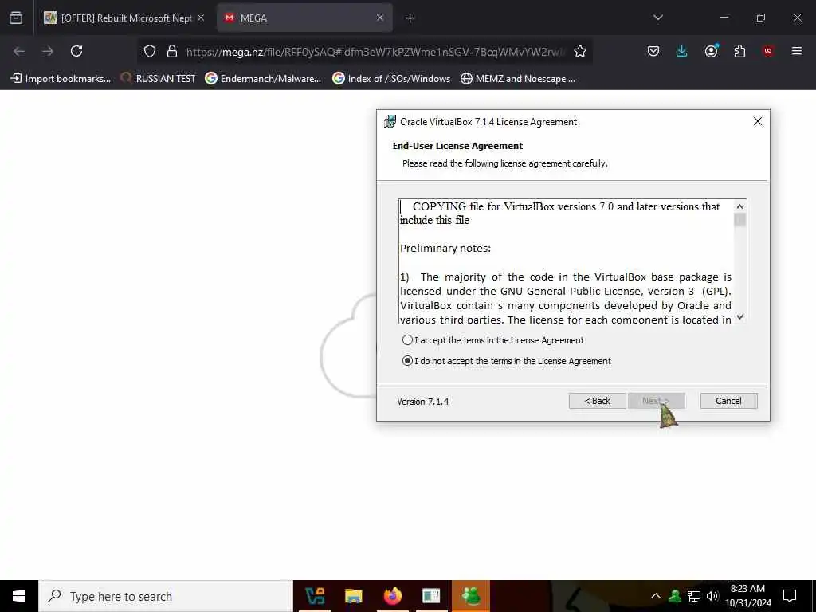The width and height of the screenshot is (816, 612).
Task: Open the Windows Start menu
Action: [19, 596]
